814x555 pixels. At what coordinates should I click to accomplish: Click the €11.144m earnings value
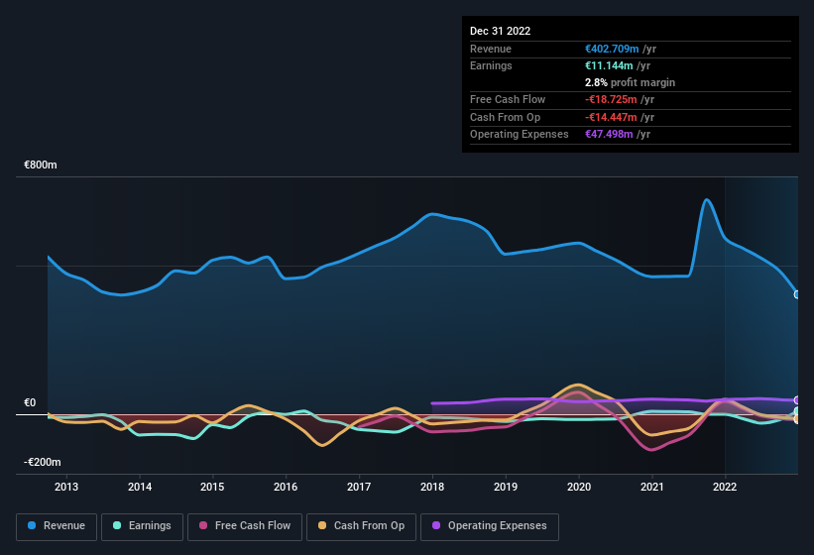click(609, 65)
